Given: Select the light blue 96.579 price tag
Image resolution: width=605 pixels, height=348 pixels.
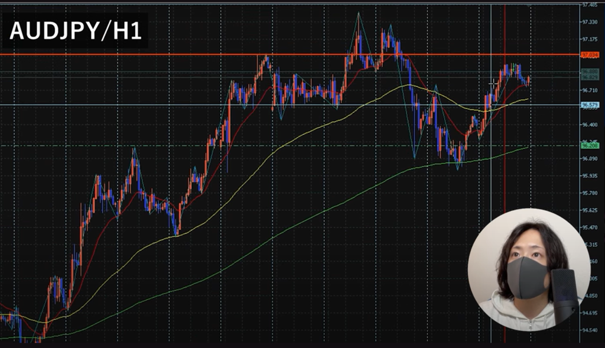Looking at the screenshot, I should coord(590,105).
